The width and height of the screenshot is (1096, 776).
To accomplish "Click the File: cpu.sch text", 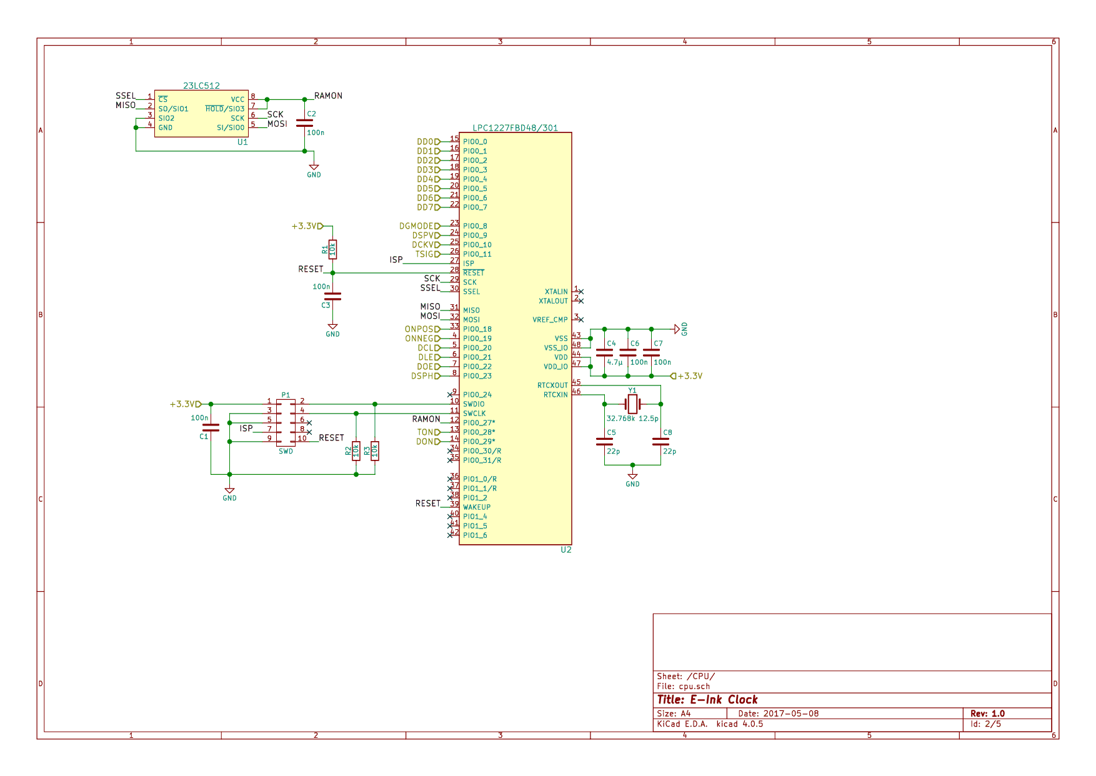I will click(683, 686).
